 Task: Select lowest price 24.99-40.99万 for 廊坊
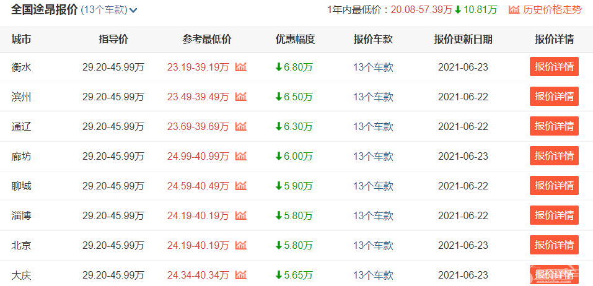(x=198, y=157)
